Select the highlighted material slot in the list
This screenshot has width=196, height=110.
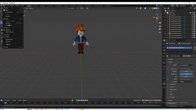point(179,48)
